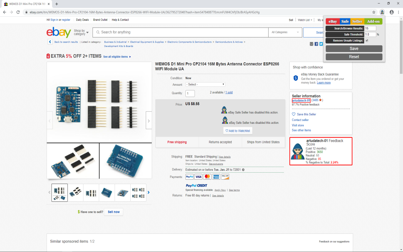Click the PayPal payment icon
Viewport: 403px width, 252px height.
190,177
